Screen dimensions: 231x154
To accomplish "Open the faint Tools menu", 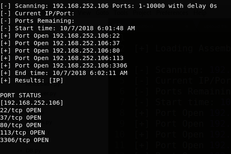I will click(x=121, y=13).
